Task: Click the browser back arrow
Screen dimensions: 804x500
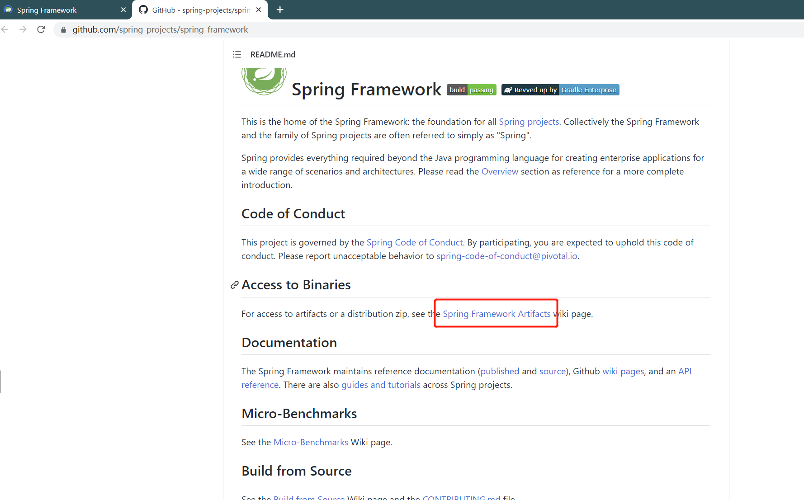Action: [5, 29]
